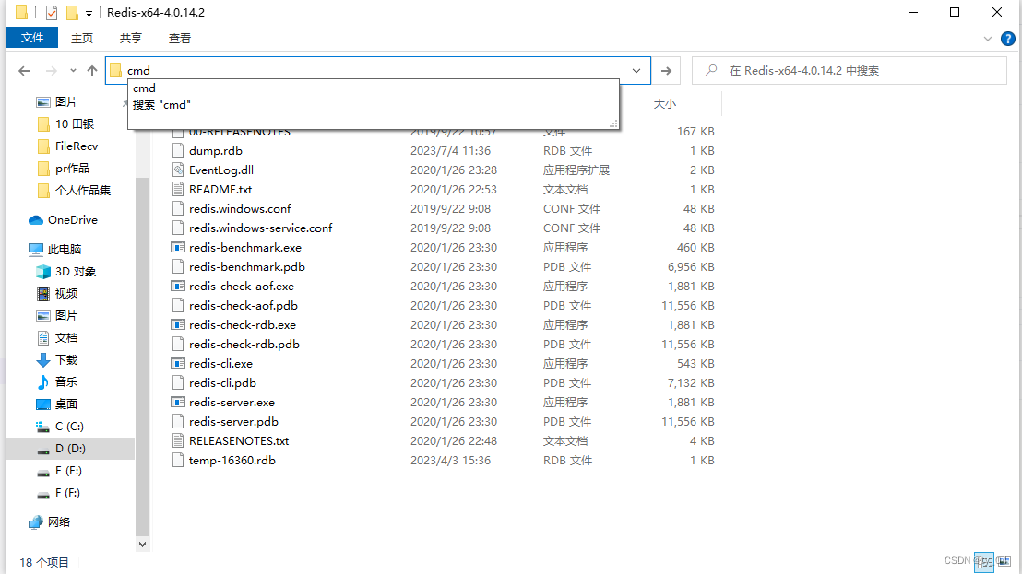Click the properties checkmark quick access icon
Image resolution: width=1022 pixels, height=574 pixels.
pos(52,12)
